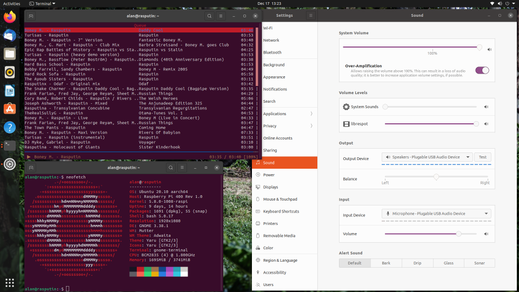Open the Settings gear dock icon

pyautogui.click(x=10, y=164)
